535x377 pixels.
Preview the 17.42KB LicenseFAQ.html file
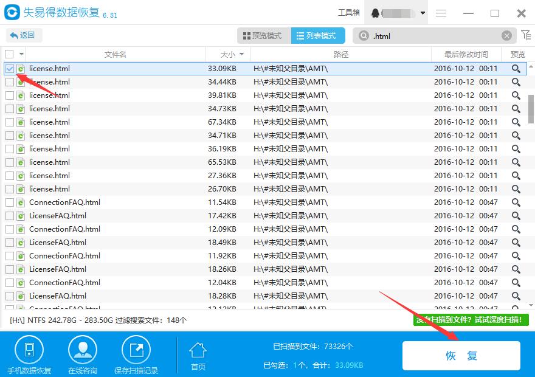coord(516,216)
